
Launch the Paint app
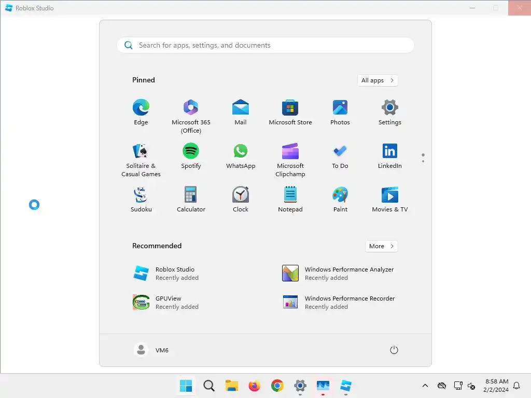[x=340, y=200]
